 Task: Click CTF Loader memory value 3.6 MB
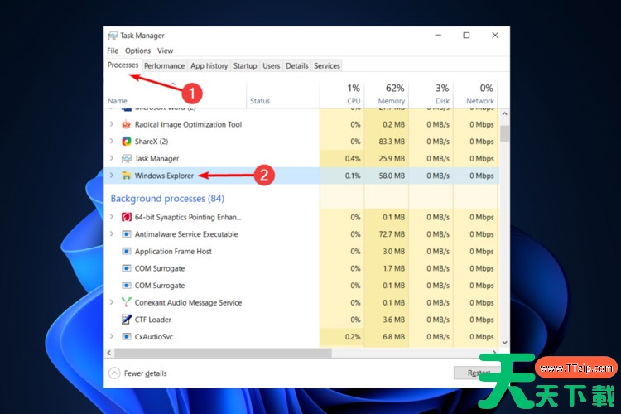point(393,320)
